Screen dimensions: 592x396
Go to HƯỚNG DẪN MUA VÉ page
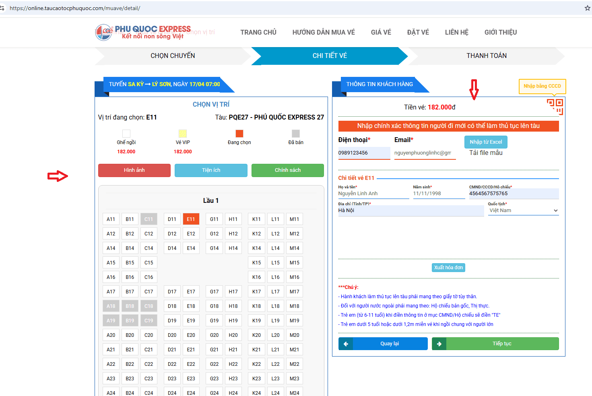pyautogui.click(x=324, y=32)
